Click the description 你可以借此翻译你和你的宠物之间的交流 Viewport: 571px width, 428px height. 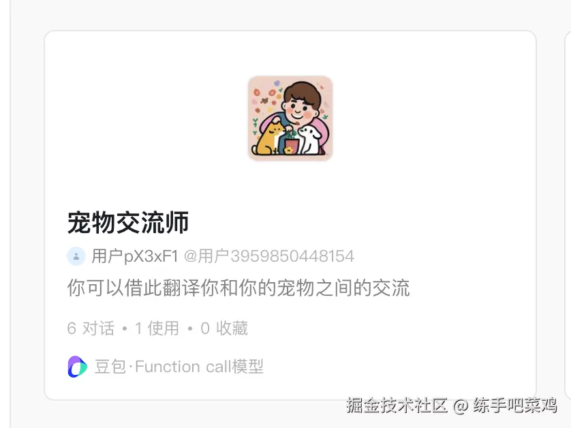coord(238,288)
